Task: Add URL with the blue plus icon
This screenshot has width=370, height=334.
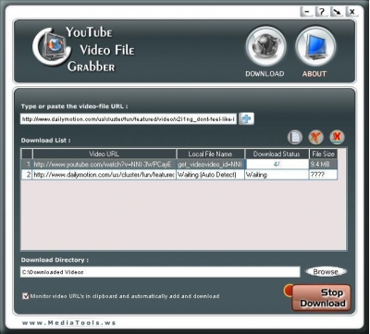Action: (x=246, y=118)
